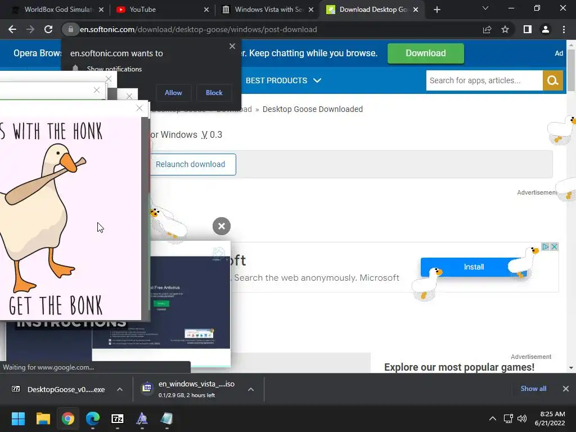576x432 pixels.
Task: Click the orange search magnifier button
Action: [553, 80]
